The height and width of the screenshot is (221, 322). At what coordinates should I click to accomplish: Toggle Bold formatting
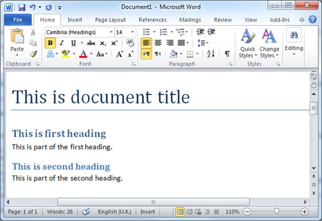(x=50, y=43)
